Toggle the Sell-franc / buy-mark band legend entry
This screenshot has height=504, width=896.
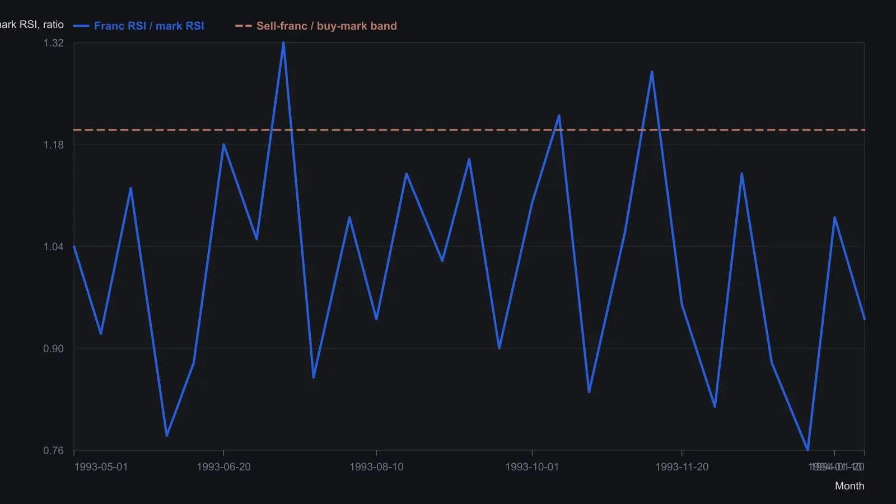point(316,26)
